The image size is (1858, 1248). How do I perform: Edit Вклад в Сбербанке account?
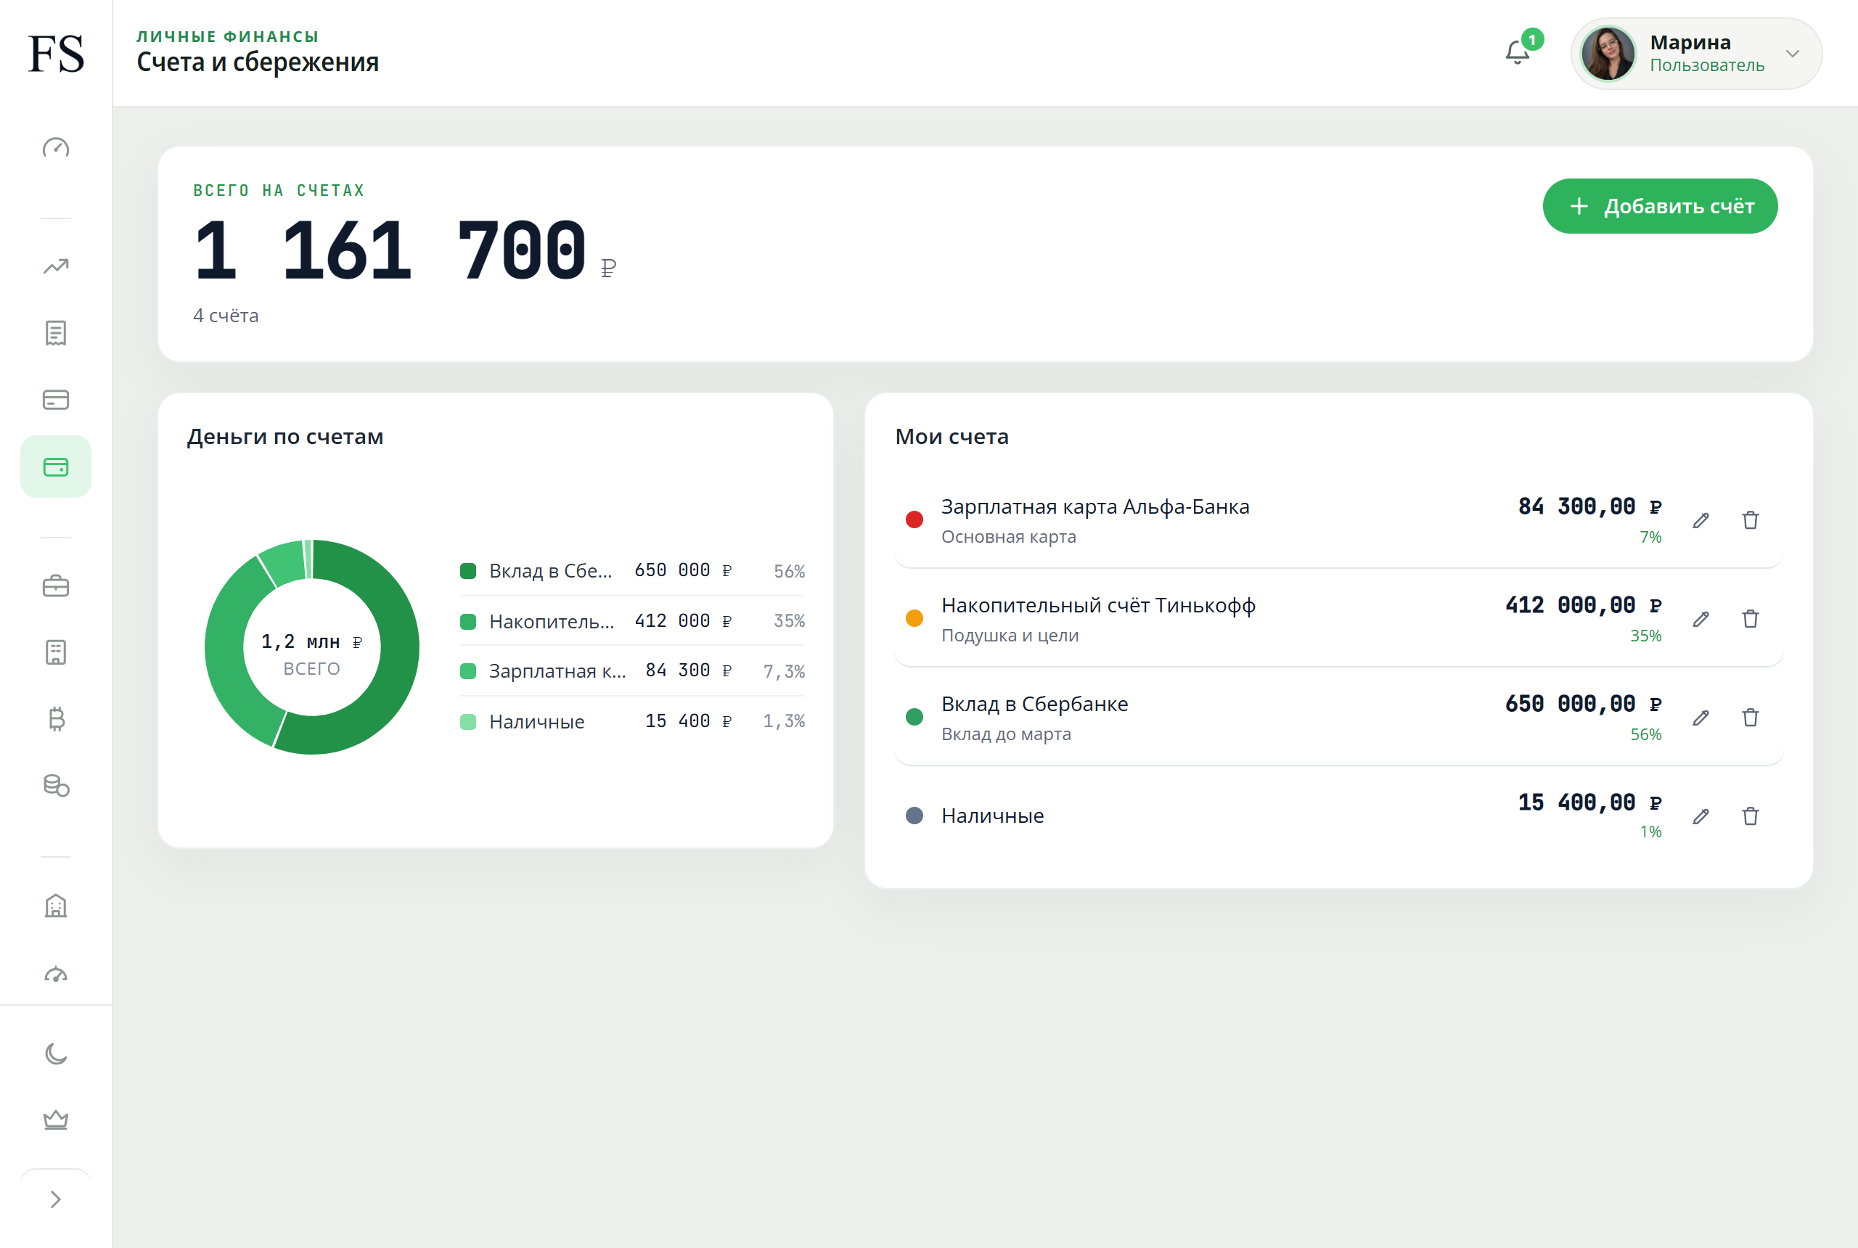[1701, 718]
